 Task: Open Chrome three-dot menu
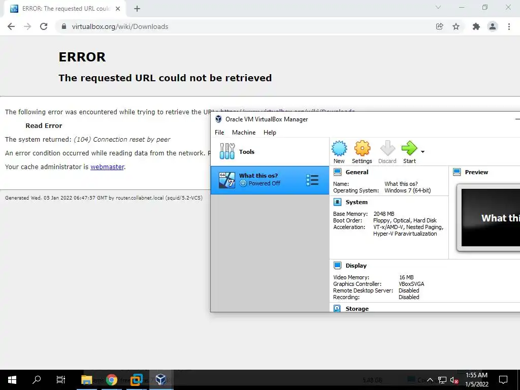coord(509,26)
